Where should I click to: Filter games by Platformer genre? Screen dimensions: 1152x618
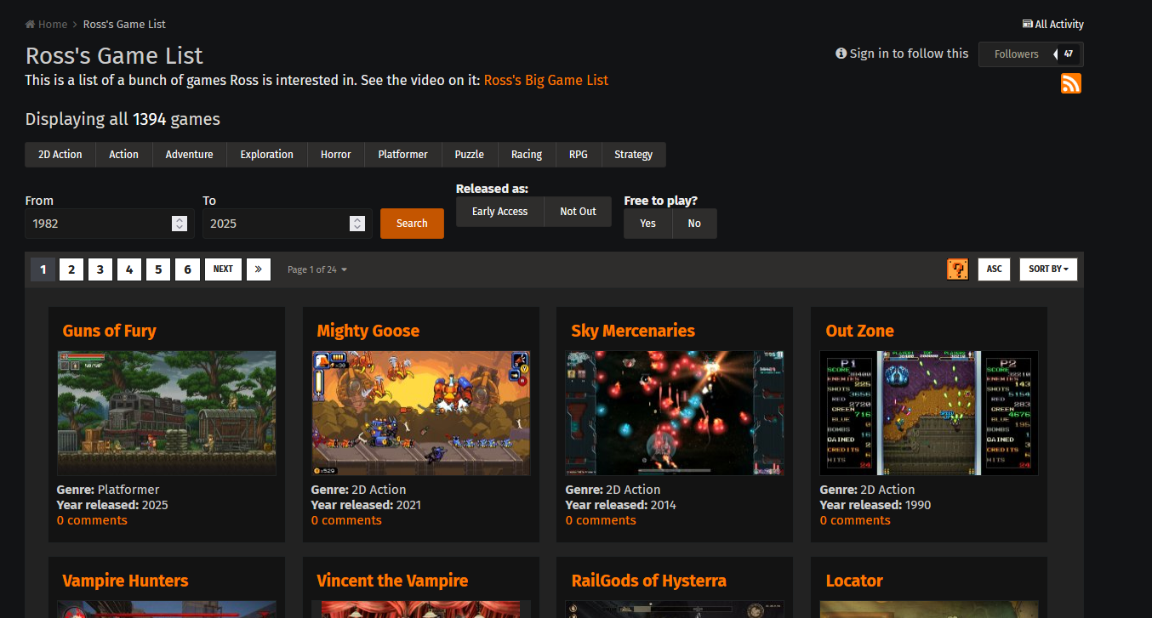pos(403,155)
